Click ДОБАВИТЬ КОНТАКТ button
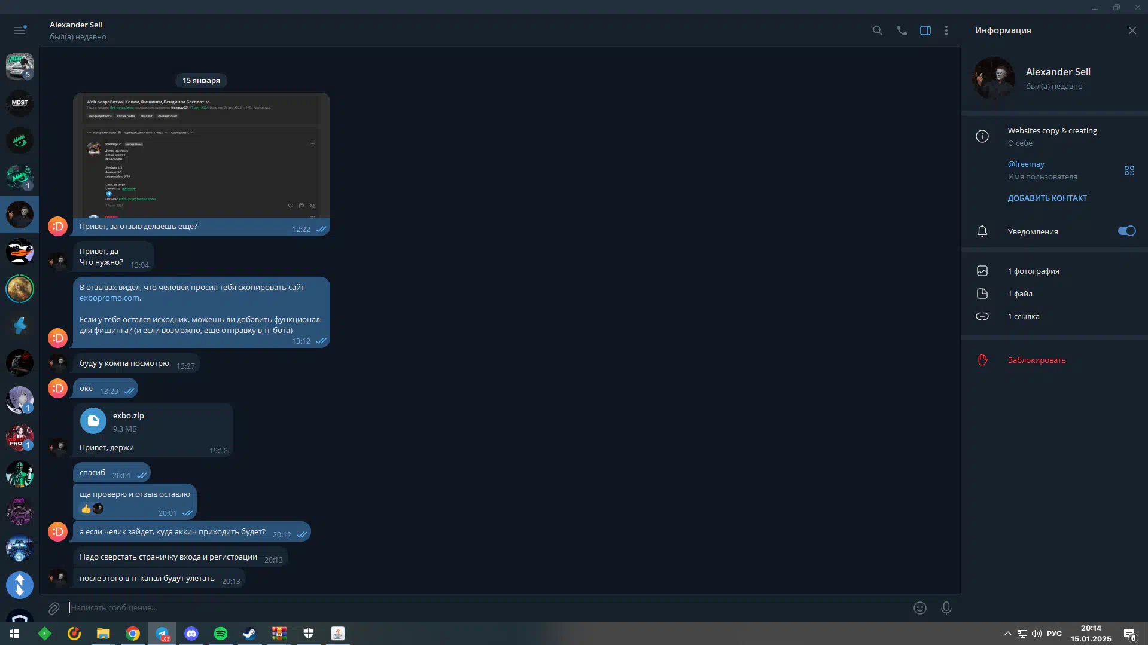1148x645 pixels. coord(1047,198)
